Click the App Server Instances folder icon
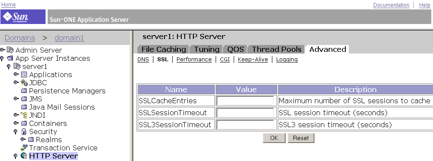 click(10, 58)
